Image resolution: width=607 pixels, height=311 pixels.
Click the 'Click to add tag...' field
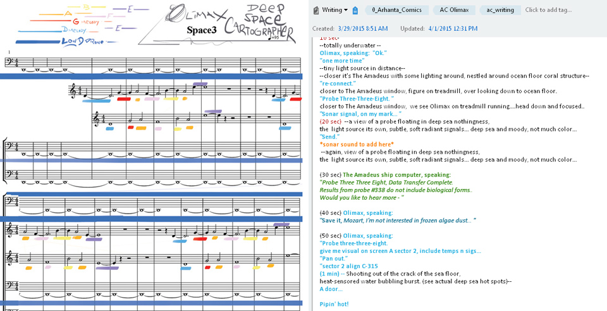coord(548,10)
